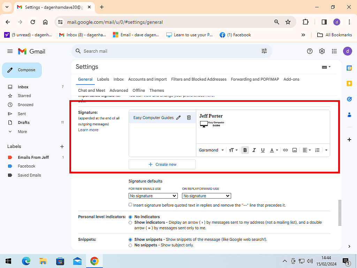Insert an image into the signature

295,150
